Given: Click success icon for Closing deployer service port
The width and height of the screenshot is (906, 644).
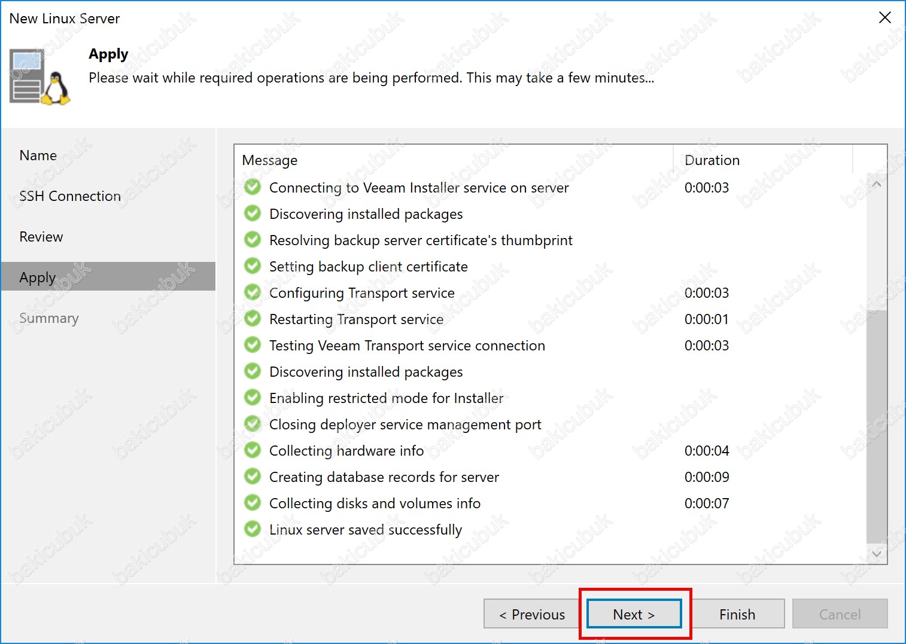Looking at the screenshot, I should [x=253, y=424].
